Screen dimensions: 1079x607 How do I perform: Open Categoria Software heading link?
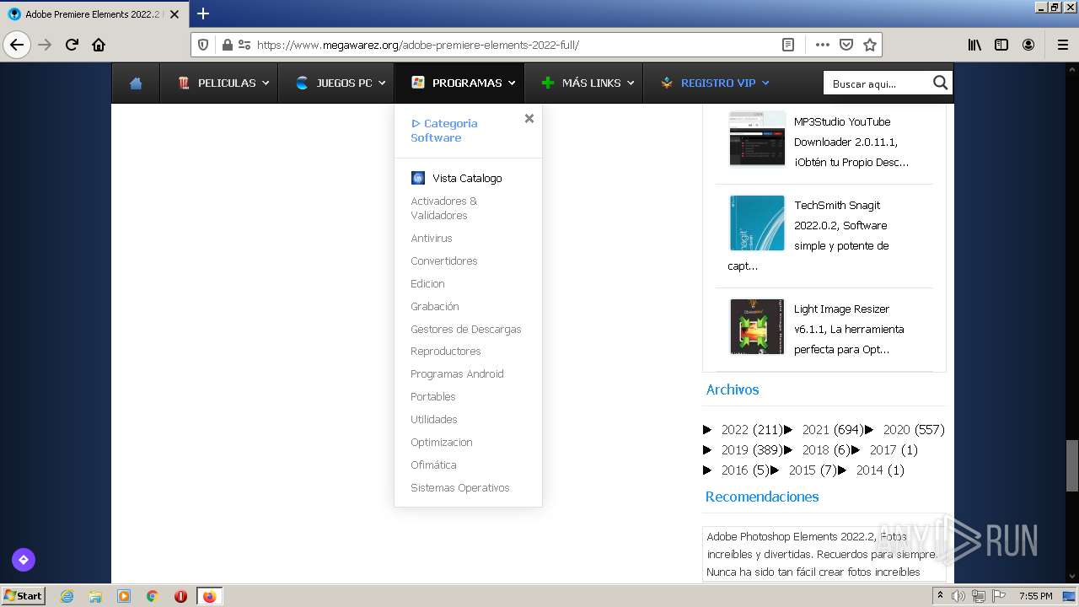444,130
